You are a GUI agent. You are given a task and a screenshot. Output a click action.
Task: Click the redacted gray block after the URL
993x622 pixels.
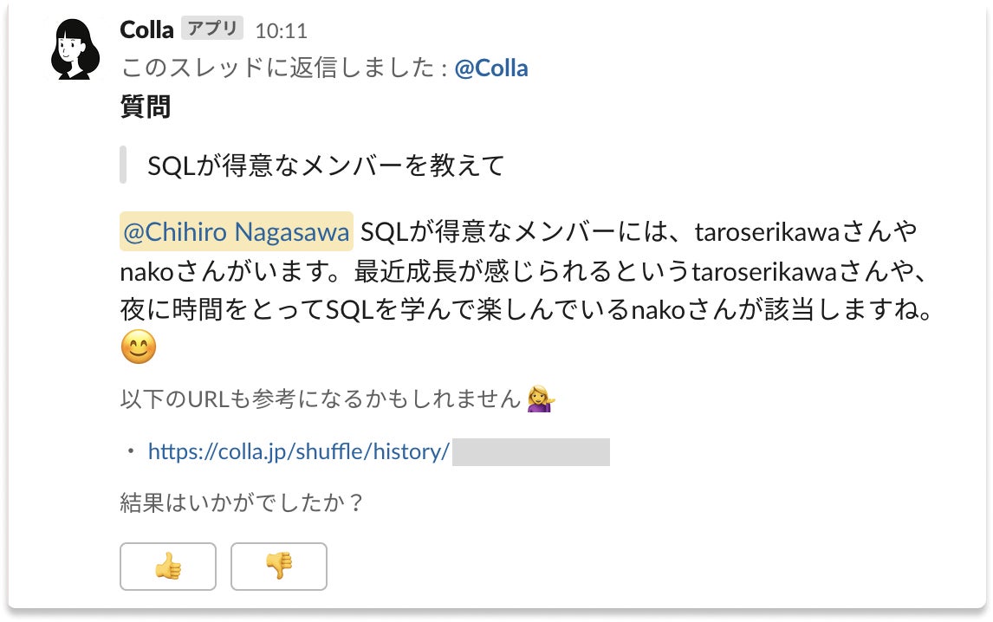(x=531, y=451)
